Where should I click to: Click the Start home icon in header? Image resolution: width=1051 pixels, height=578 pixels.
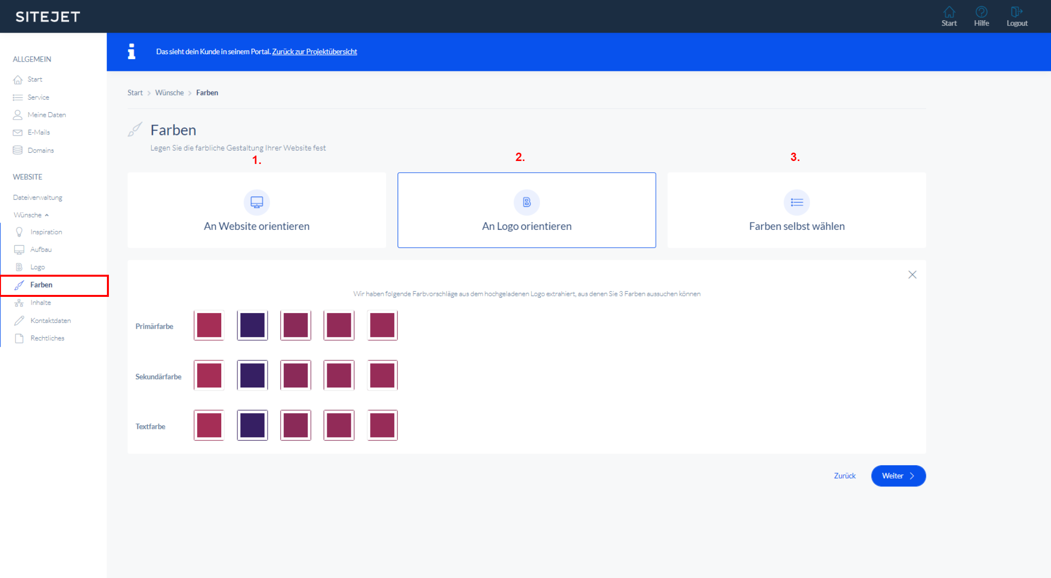pyautogui.click(x=949, y=12)
